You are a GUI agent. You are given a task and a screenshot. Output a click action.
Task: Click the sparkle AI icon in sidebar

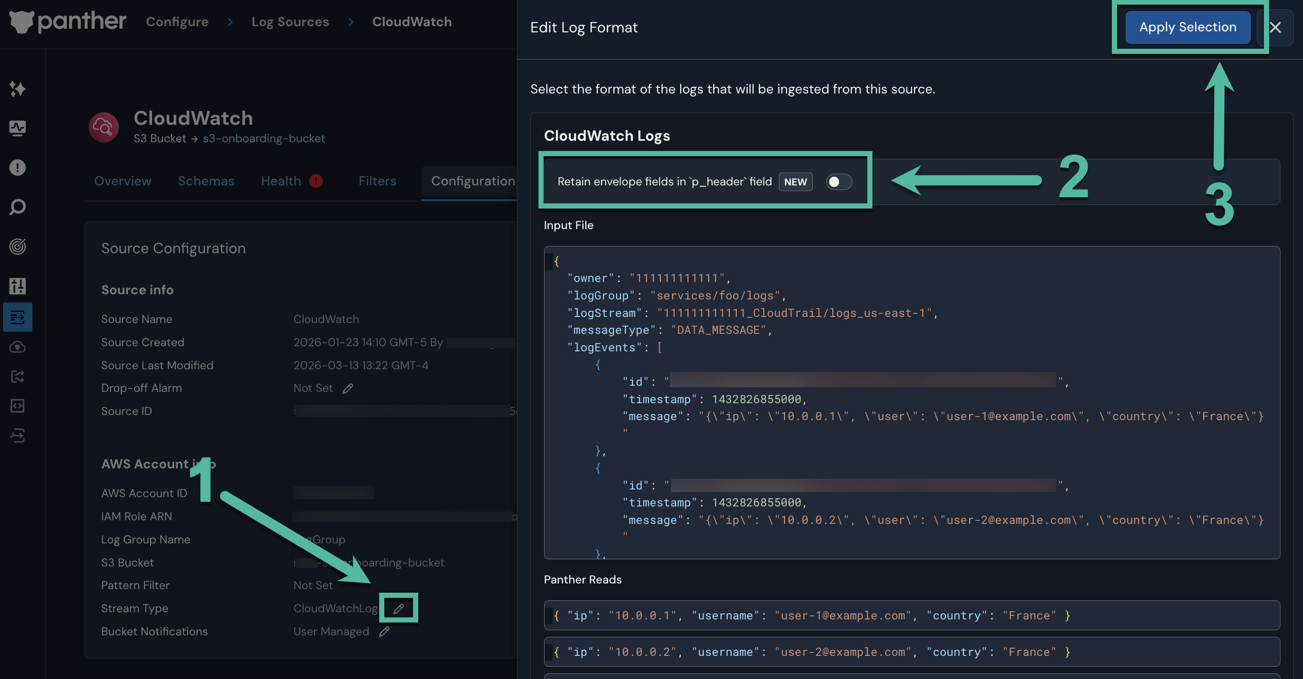tap(17, 89)
